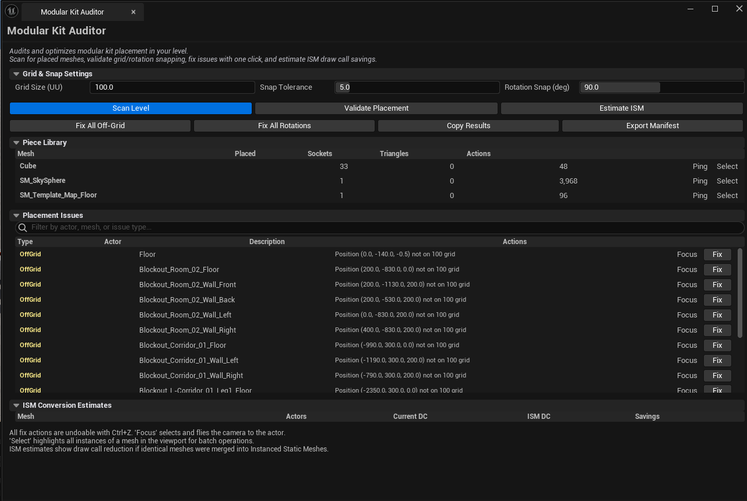Maximize the auditor window
747x501 pixels.
point(715,9)
